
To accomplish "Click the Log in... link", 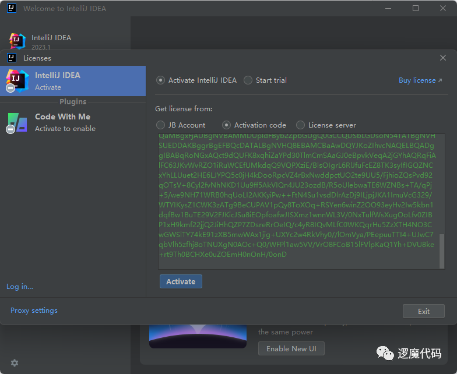I will click(x=20, y=287).
